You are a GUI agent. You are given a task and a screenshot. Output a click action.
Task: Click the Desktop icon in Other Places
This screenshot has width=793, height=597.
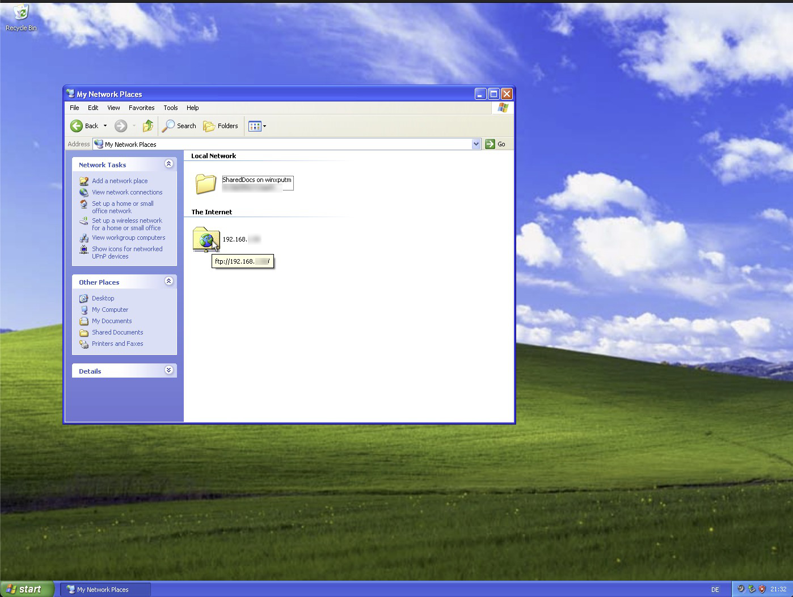pyautogui.click(x=84, y=298)
